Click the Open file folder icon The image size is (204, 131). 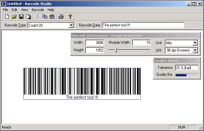tap(14, 17)
